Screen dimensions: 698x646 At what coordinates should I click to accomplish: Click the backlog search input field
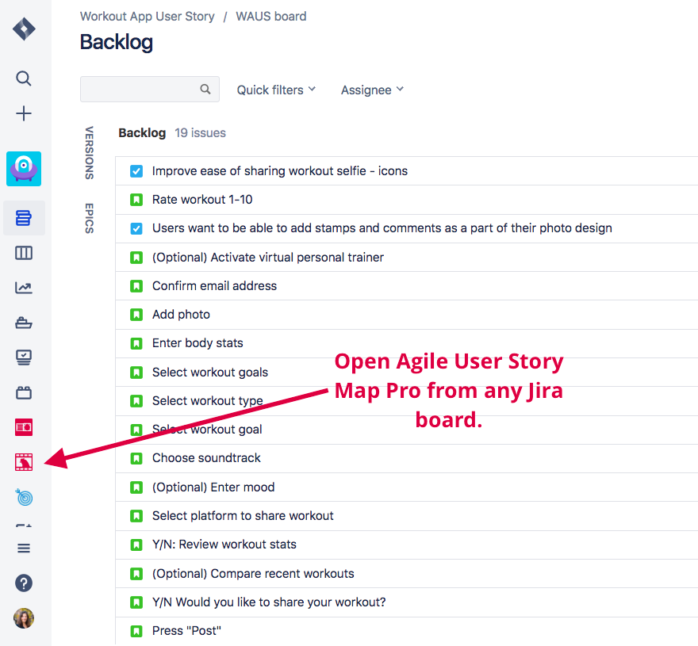pos(150,89)
